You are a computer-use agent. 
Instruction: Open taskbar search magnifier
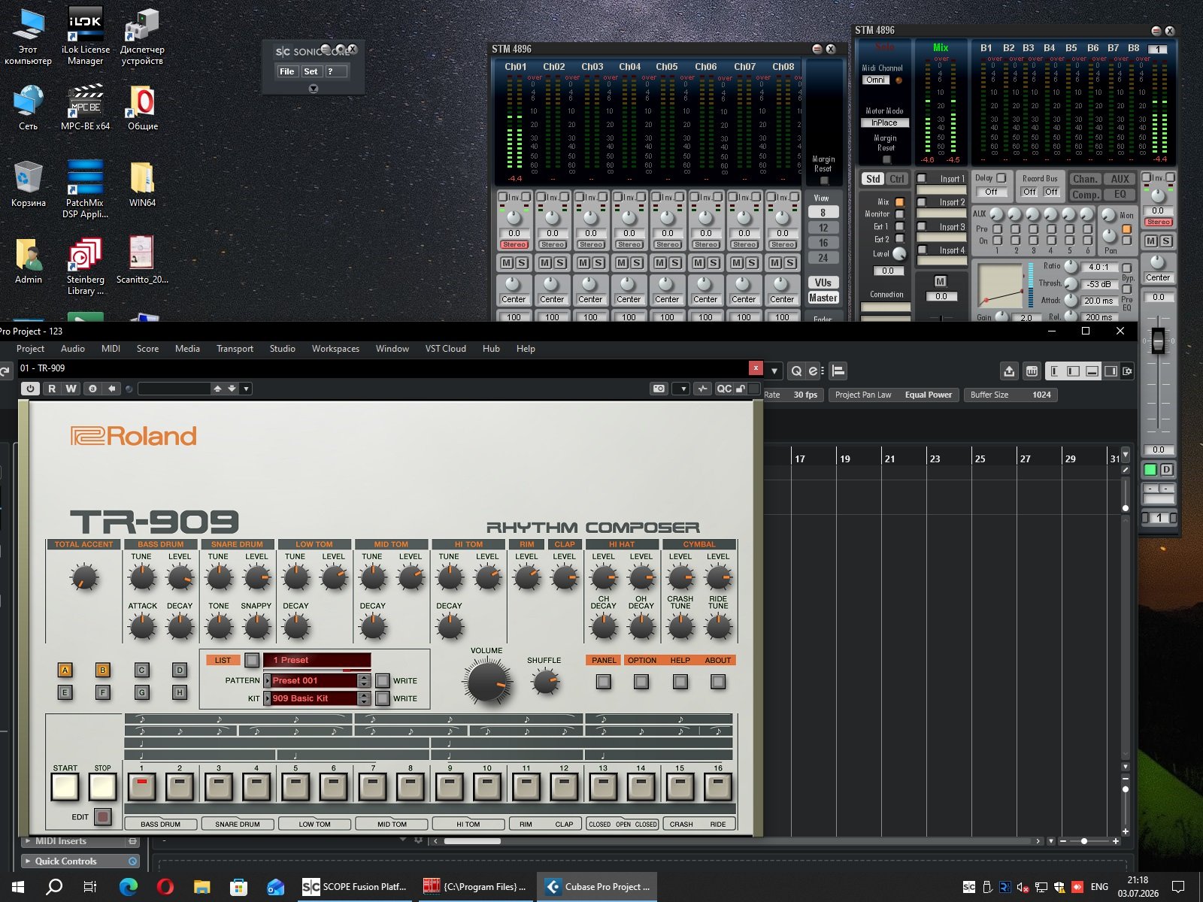click(x=54, y=887)
